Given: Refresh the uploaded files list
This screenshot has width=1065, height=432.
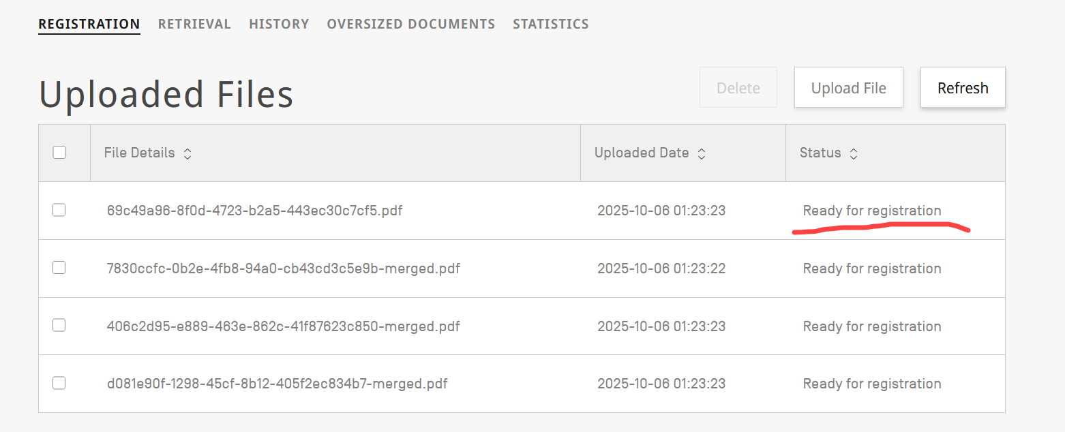Looking at the screenshot, I should [962, 88].
